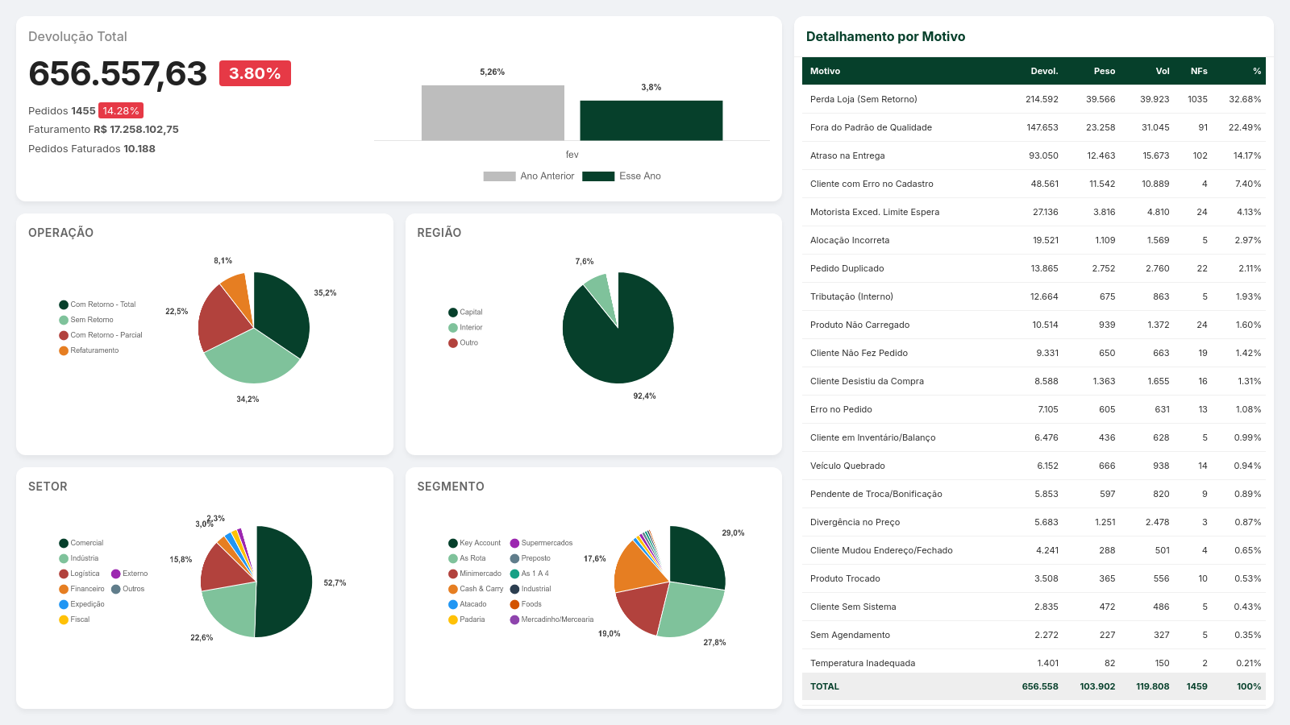Click 'Comercial' legend marker in Setor chart
This screenshot has height=725, width=1290.
(x=64, y=543)
